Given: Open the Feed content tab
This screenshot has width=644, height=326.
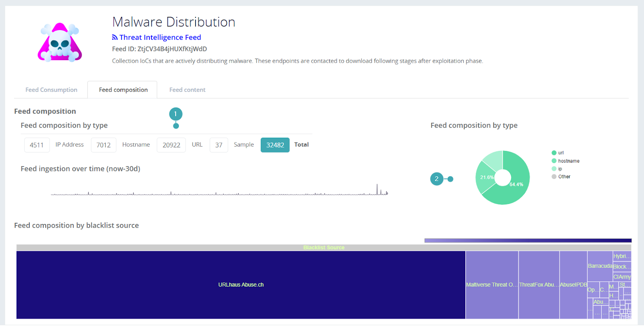Looking at the screenshot, I should tap(187, 90).
